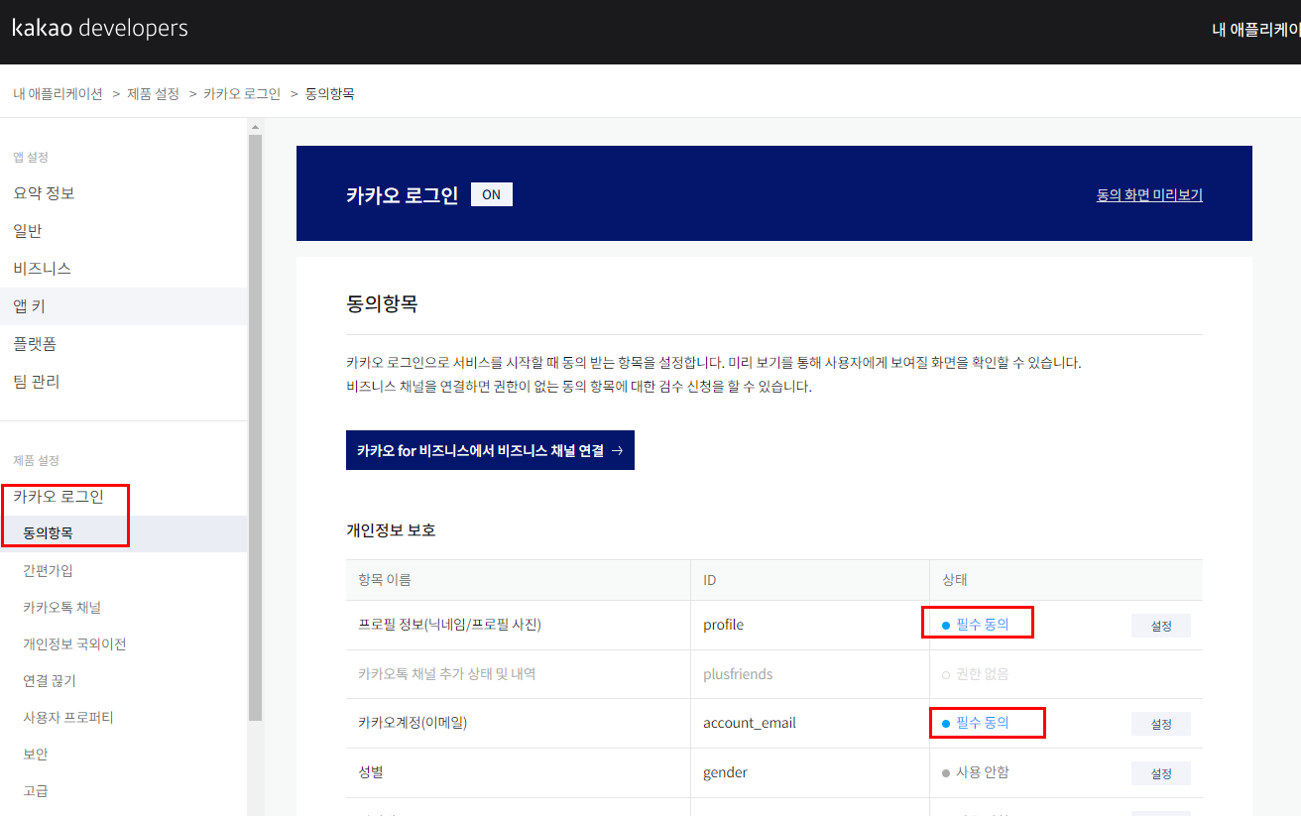Select the gender ID cell

click(810, 772)
